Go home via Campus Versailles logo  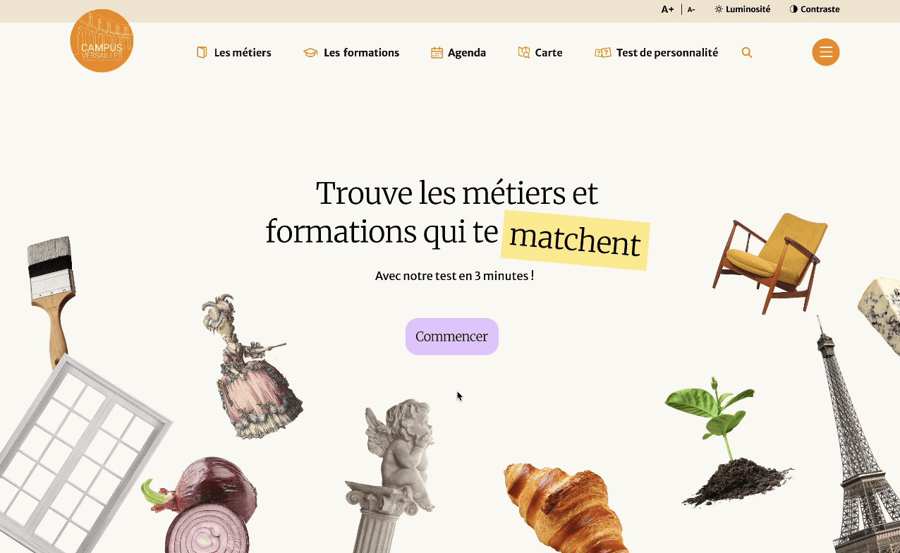pyautogui.click(x=102, y=41)
